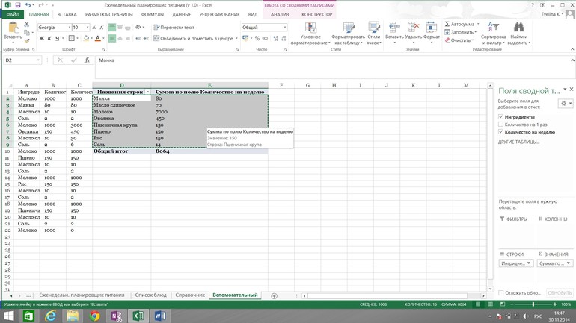Click Условное форматирование icon

[x=310, y=28]
